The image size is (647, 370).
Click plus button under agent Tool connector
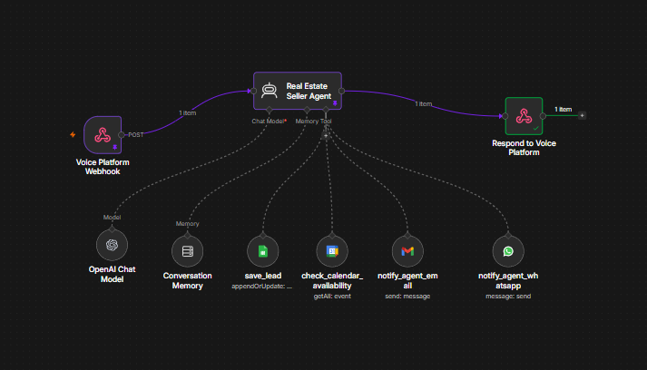[x=326, y=135]
